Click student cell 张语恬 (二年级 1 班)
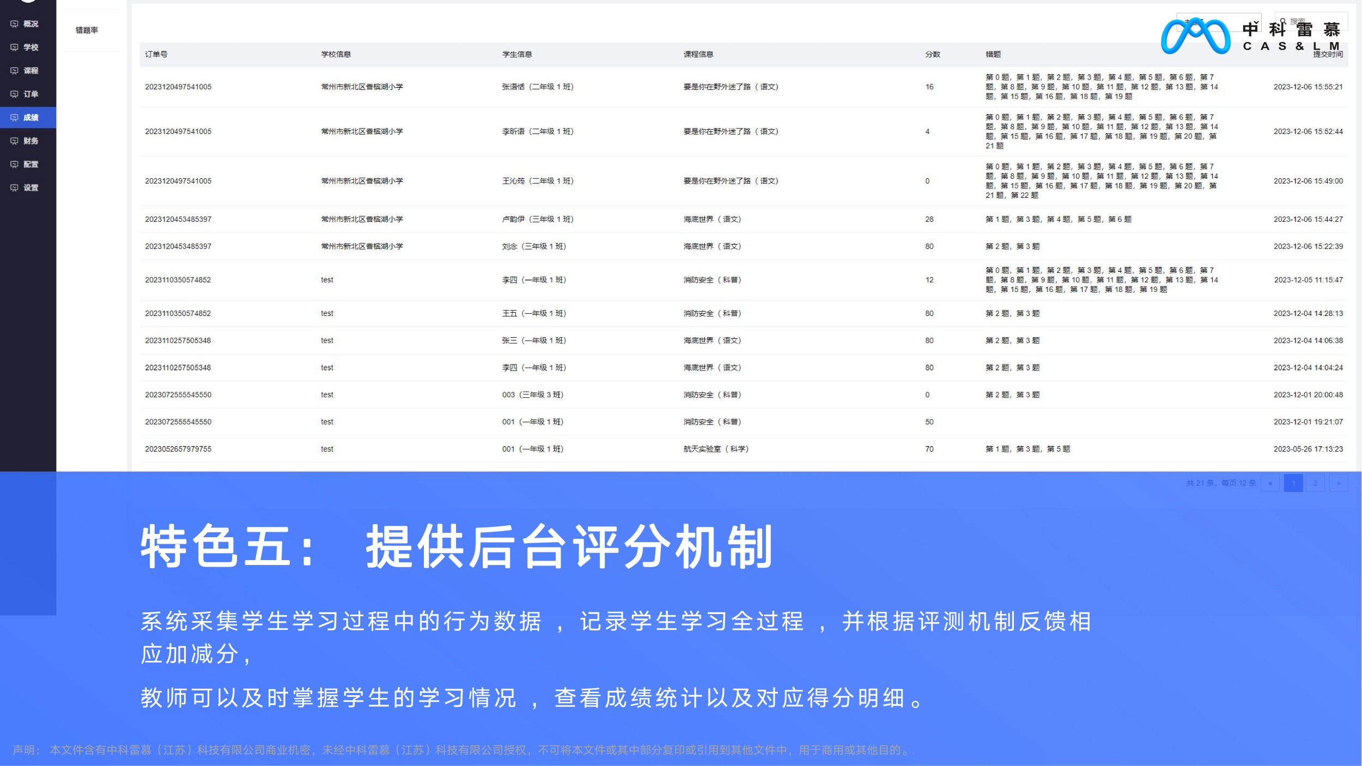The width and height of the screenshot is (1362, 766). 538,87
